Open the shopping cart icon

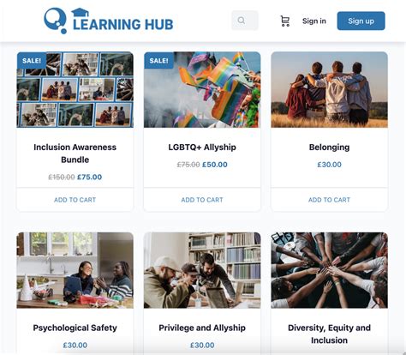click(x=284, y=21)
